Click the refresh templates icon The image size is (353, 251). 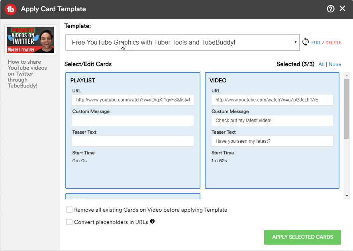[306, 42]
